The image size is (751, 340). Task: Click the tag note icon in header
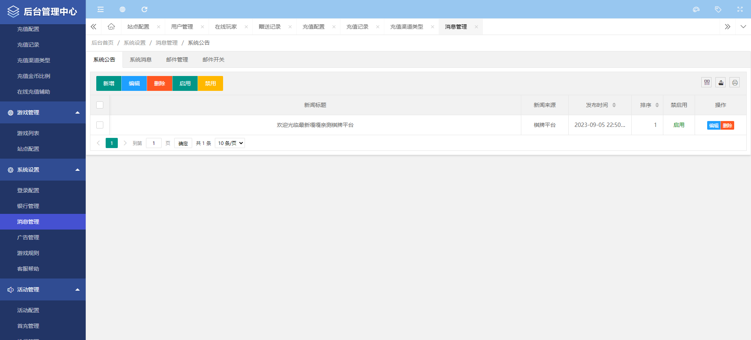(x=718, y=9)
